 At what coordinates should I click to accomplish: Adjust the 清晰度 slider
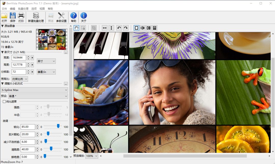pos(51,148)
